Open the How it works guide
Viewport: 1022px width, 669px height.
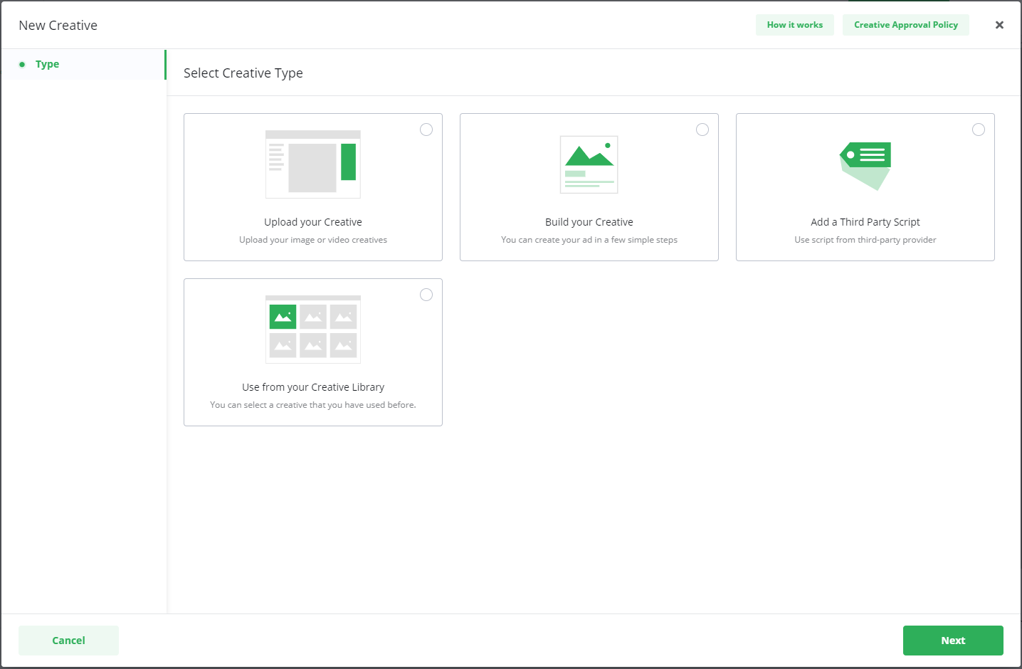click(794, 25)
